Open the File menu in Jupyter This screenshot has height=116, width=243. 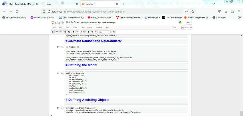54,27
